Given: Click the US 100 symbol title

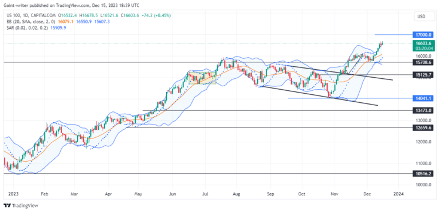Looking at the screenshot, I should click(x=14, y=15).
